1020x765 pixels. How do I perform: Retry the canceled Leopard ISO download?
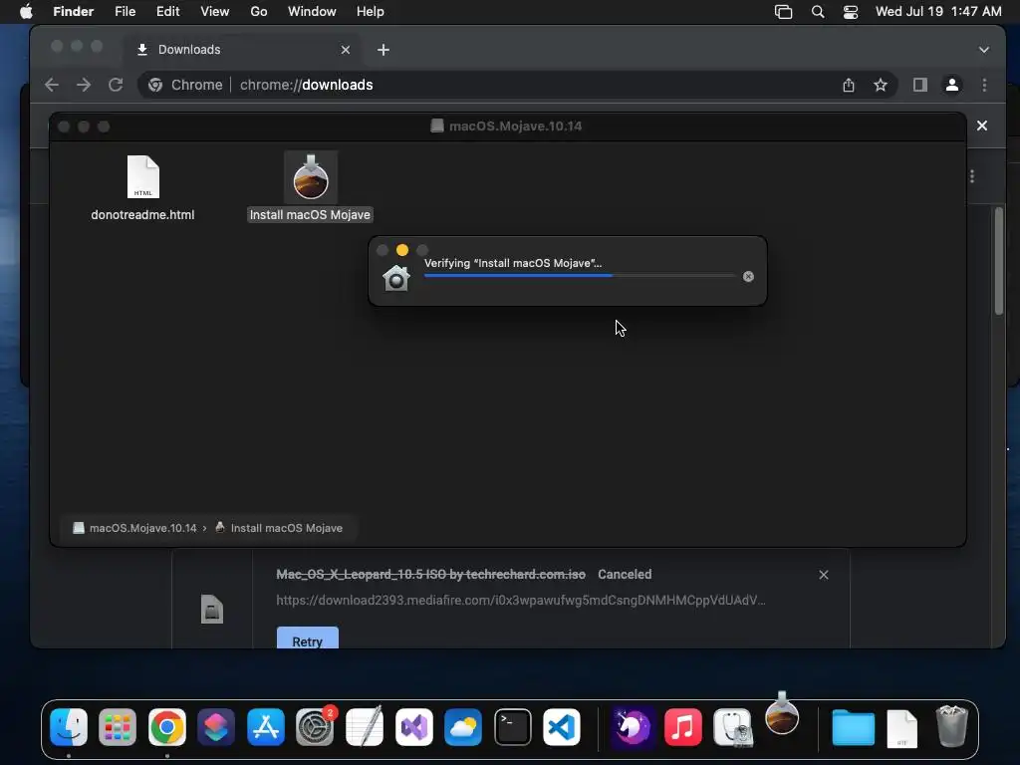307,640
